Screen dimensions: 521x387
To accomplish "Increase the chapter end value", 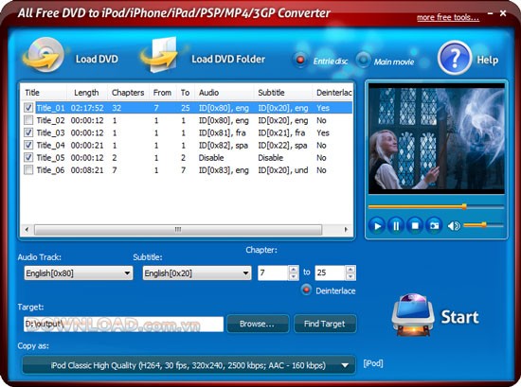I will pyautogui.click(x=350, y=269).
